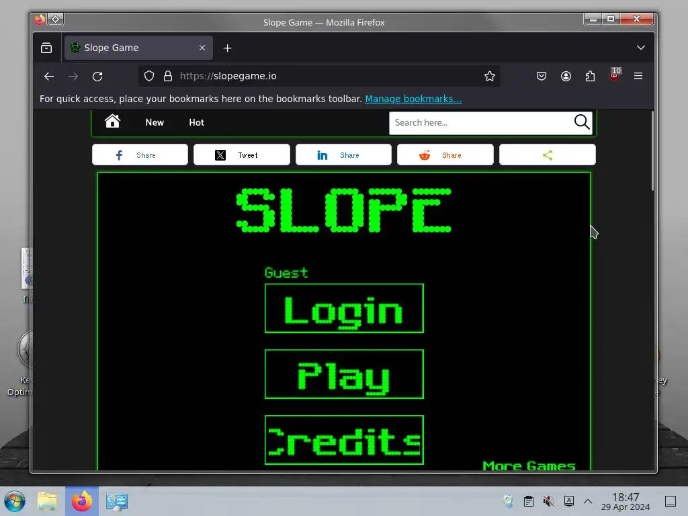
Task: Open the Firefox hamburger menu
Action: pos(638,77)
